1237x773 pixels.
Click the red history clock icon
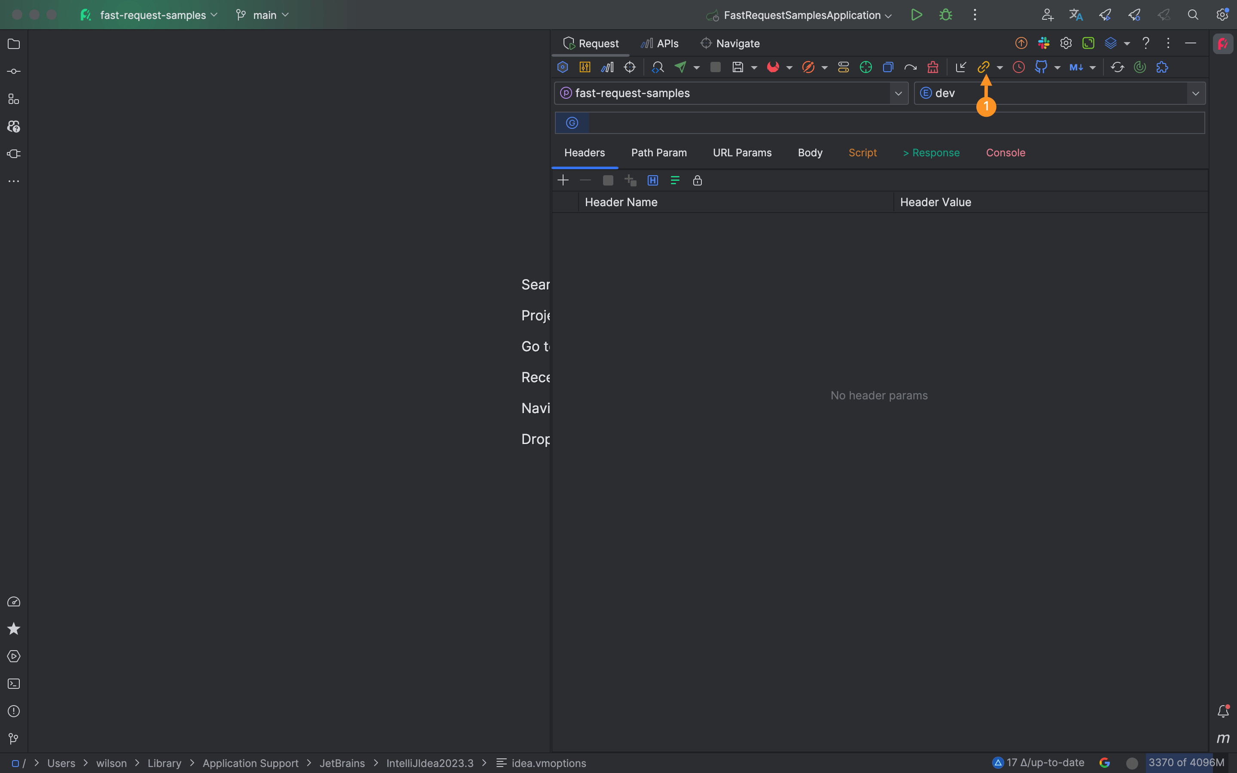click(x=1018, y=67)
